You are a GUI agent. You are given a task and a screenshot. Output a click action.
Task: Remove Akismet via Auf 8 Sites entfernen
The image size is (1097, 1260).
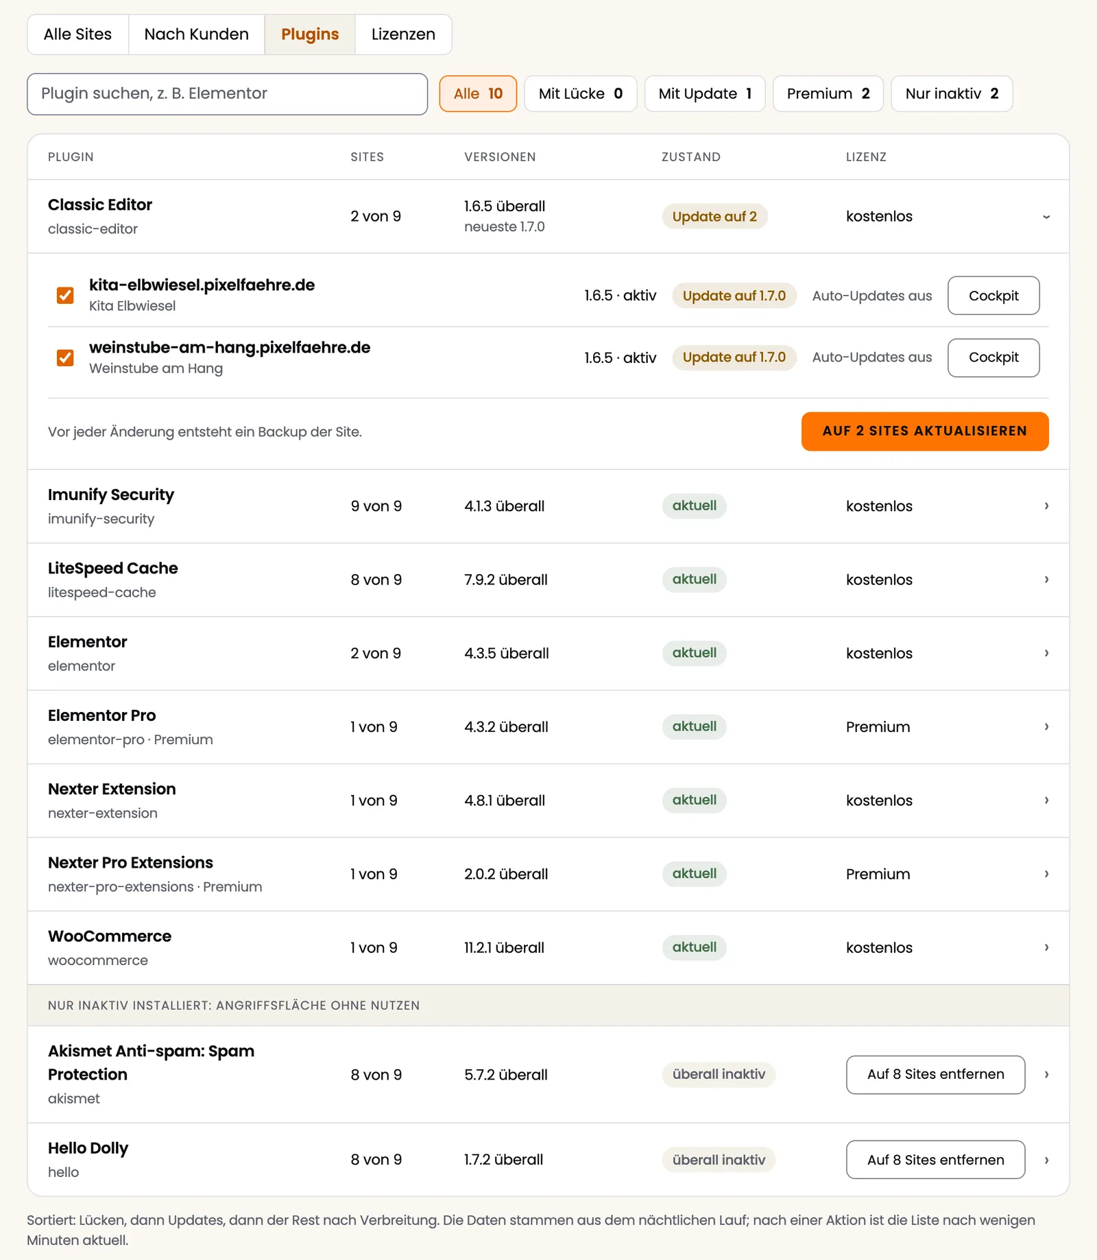[935, 1075]
